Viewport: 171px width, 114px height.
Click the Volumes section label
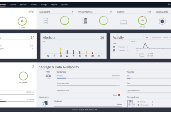[x=130, y=72]
